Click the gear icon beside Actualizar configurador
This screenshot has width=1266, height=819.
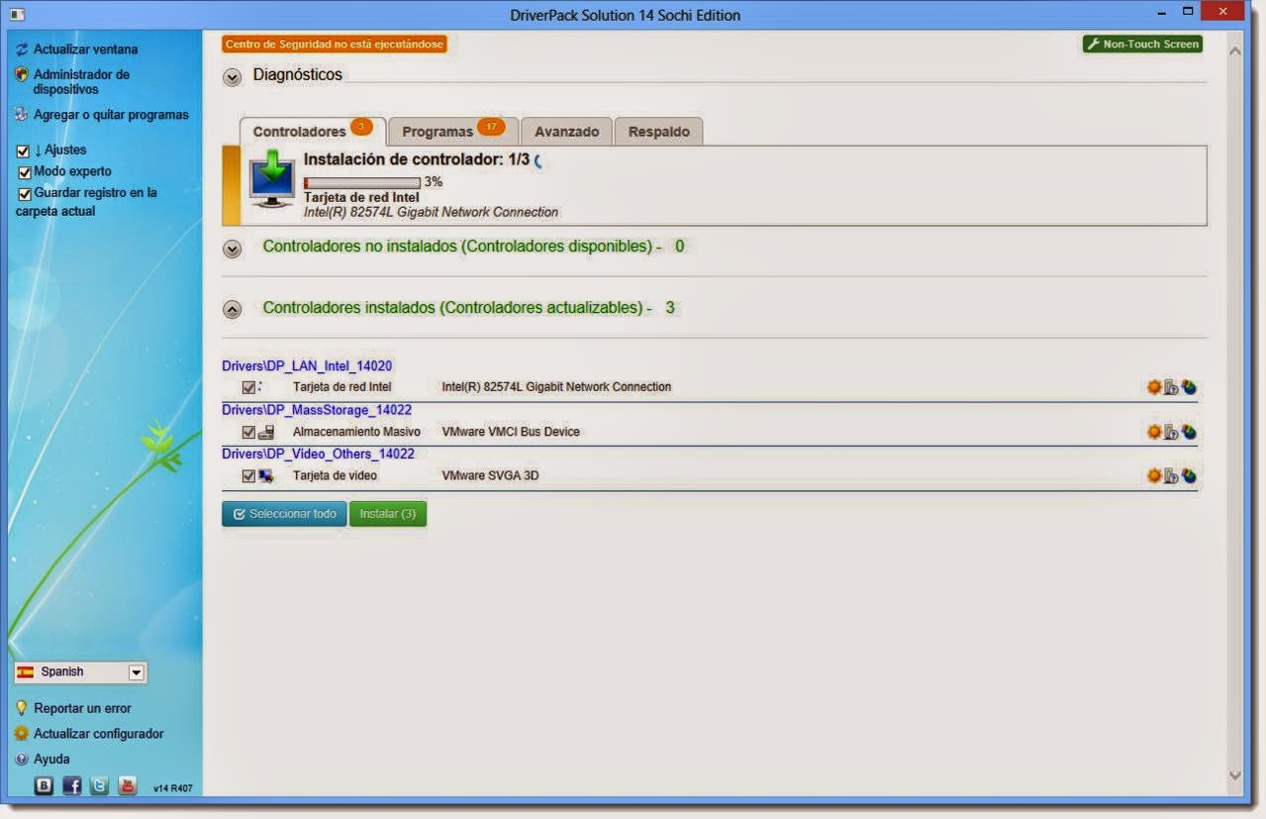tap(22, 734)
